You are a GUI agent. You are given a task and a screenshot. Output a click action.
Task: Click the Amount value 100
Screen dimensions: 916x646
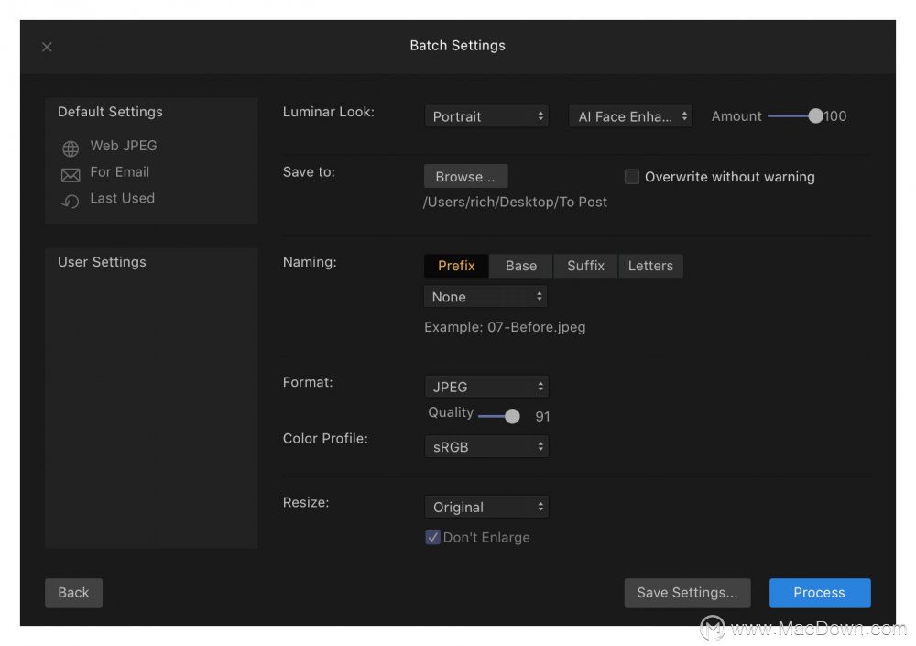835,115
